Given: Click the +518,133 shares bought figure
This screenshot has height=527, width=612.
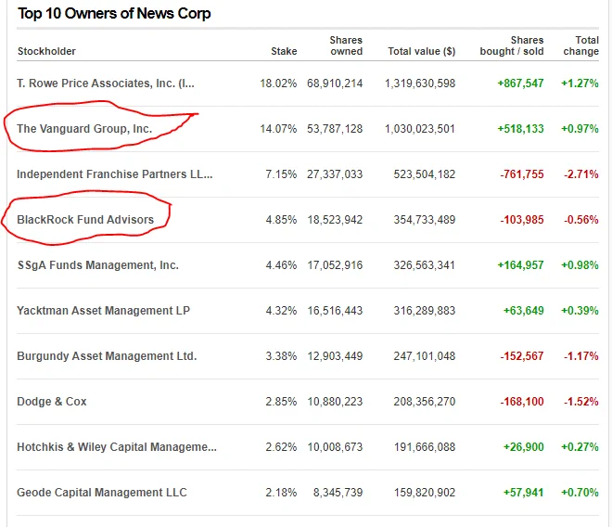Looking at the screenshot, I should tap(520, 129).
